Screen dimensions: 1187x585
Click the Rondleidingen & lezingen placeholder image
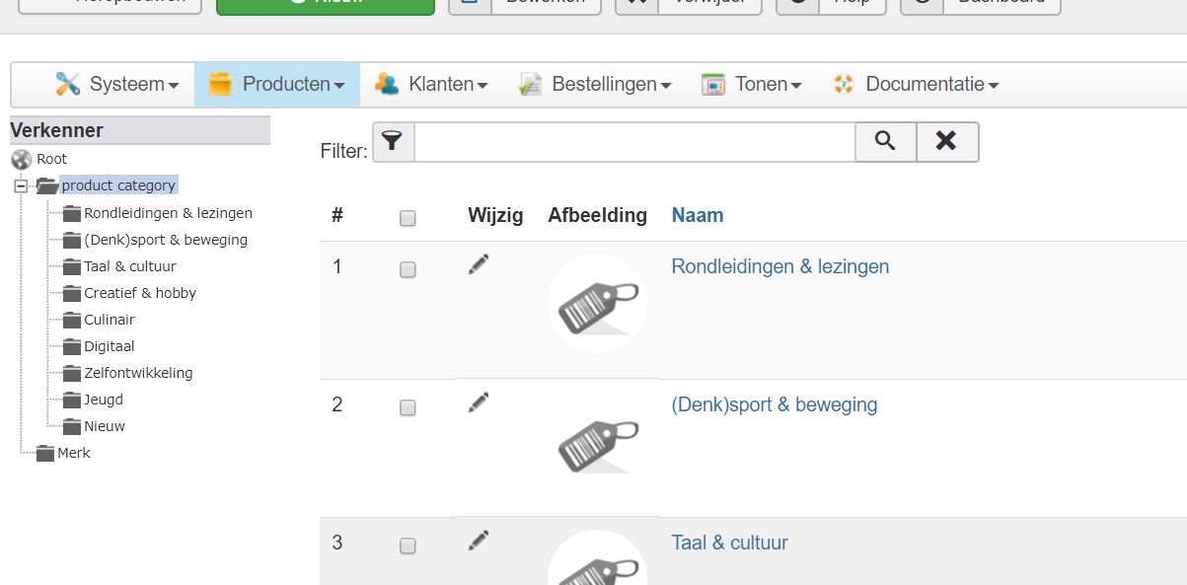(597, 304)
